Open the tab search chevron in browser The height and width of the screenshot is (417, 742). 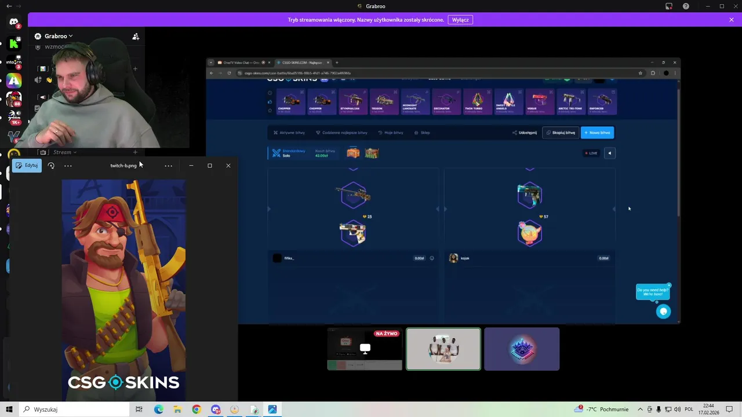[211, 63]
